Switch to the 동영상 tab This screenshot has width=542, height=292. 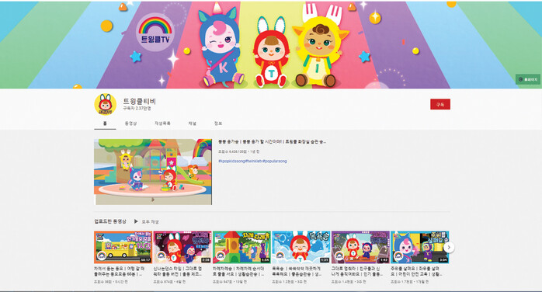pyautogui.click(x=131, y=123)
